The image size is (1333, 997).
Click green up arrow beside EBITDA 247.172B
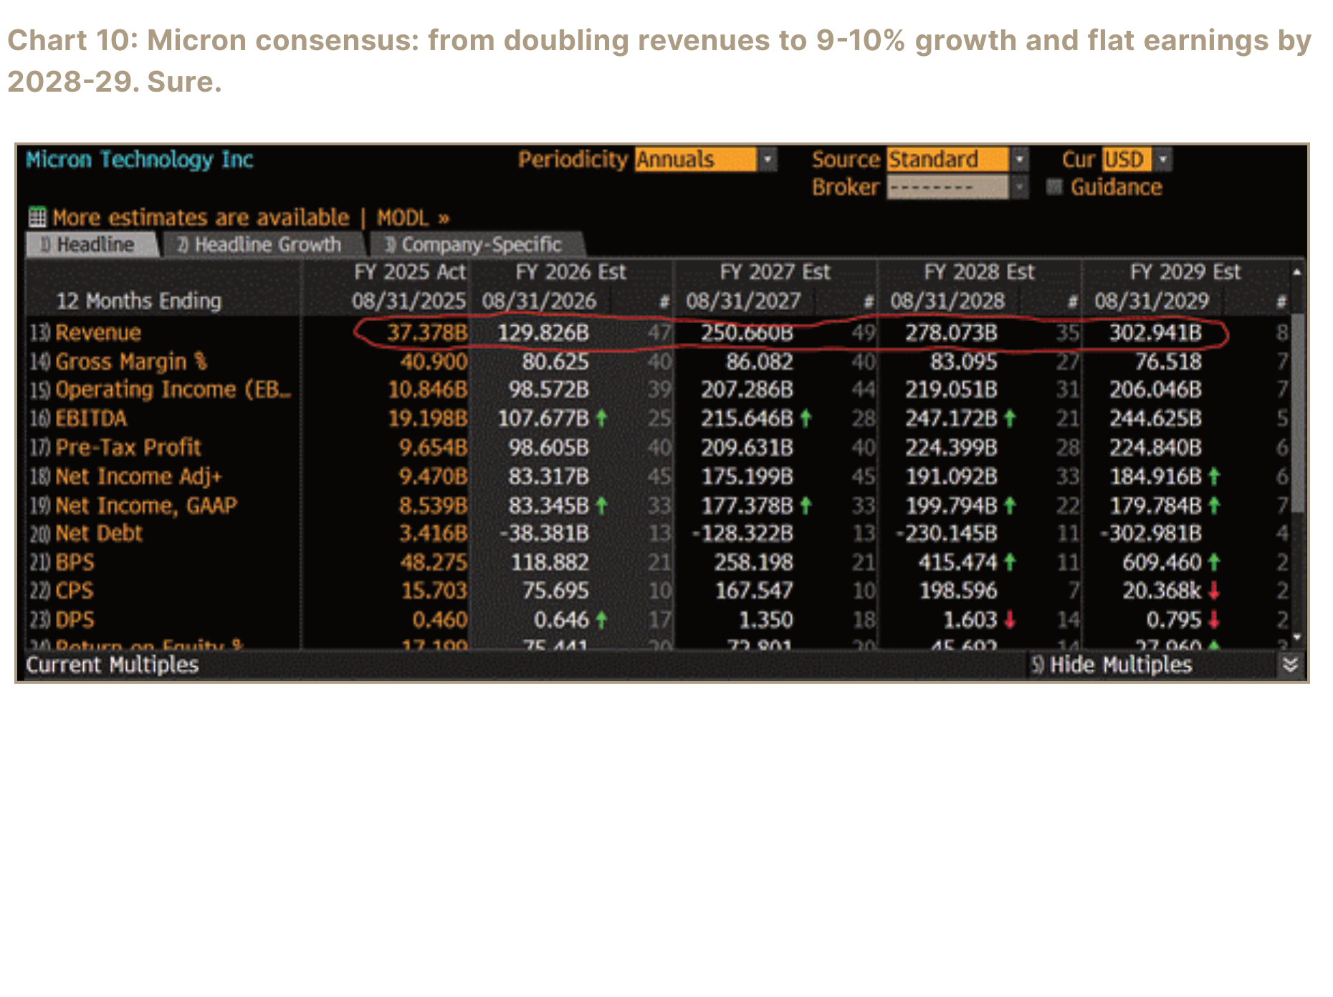[x=1010, y=418]
